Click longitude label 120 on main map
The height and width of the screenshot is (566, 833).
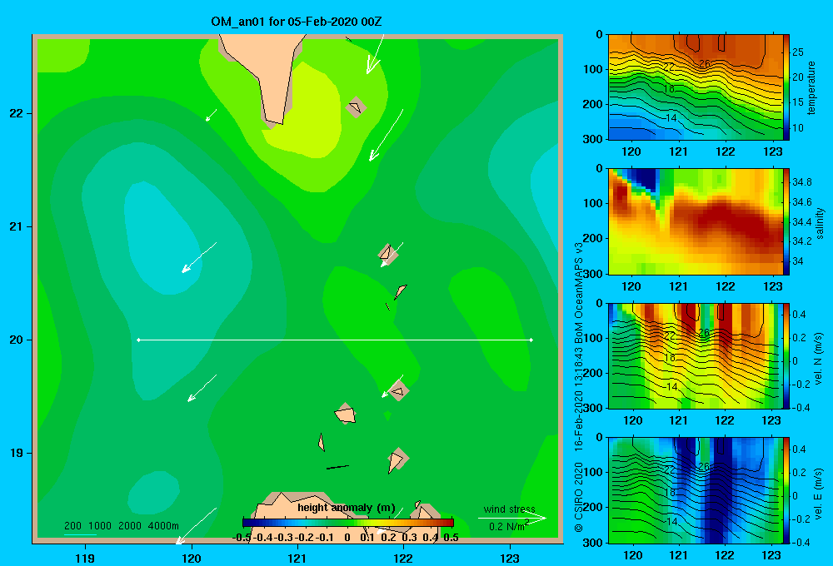(x=192, y=558)
